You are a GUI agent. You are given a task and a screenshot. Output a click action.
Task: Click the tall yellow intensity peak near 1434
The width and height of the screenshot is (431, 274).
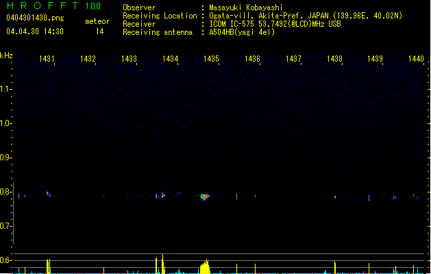point(162,264)
